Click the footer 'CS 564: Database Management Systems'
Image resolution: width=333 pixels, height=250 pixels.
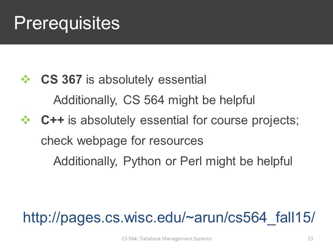167,239
